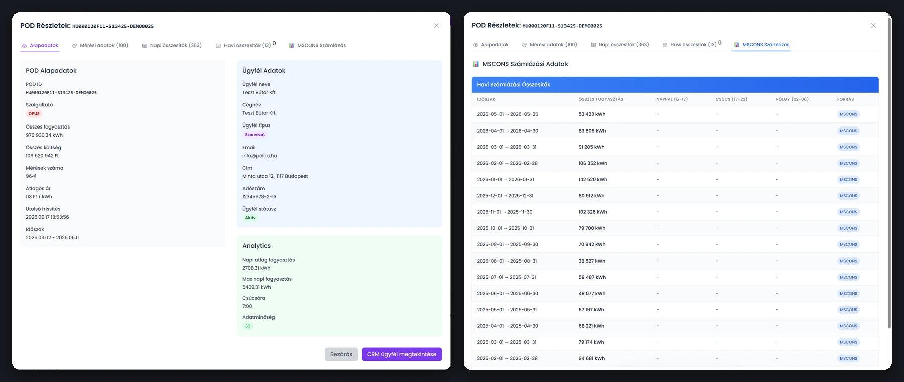Click the Csúcs (17-22) column header
904x382 pixels.
731,99
